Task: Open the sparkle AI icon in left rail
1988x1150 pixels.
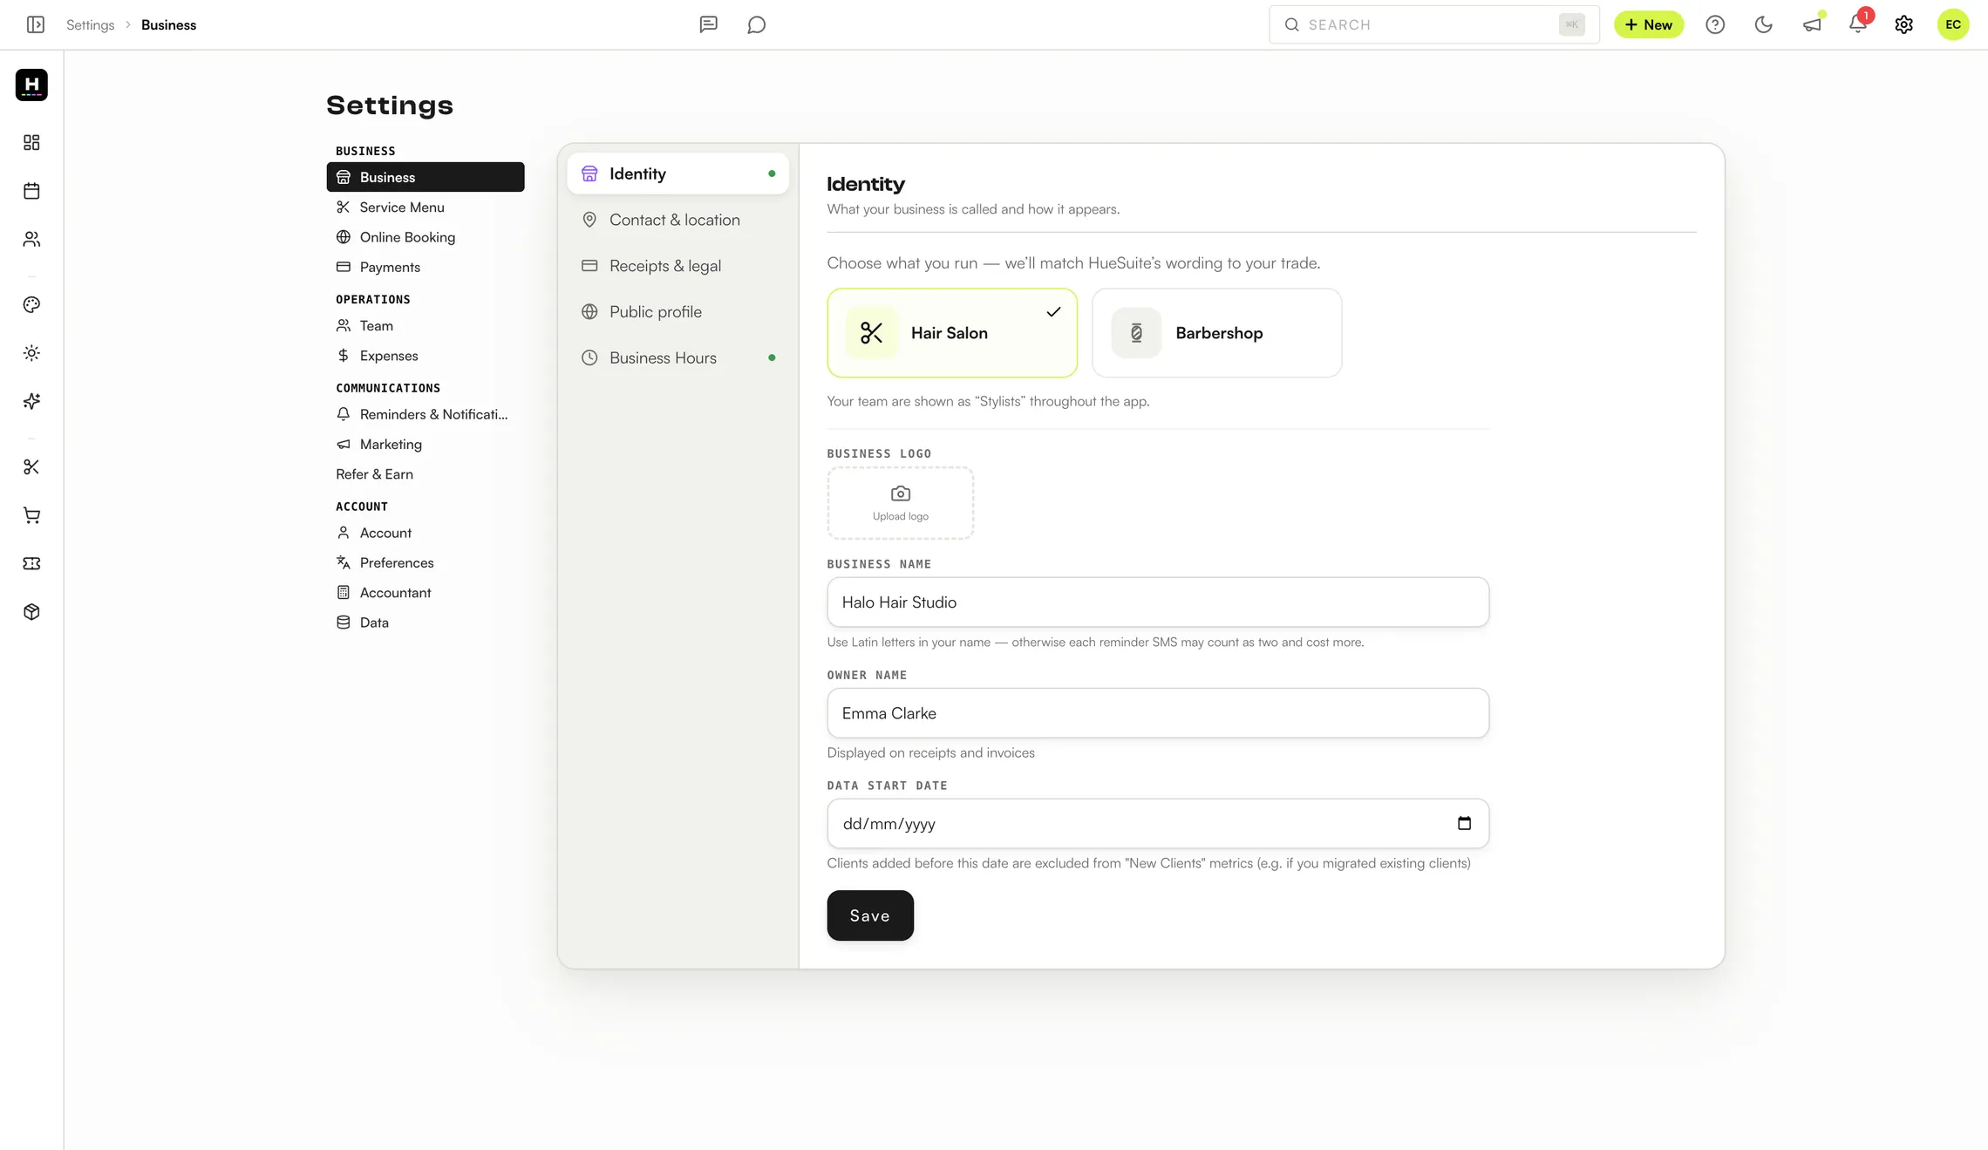Action: (31, 401)
